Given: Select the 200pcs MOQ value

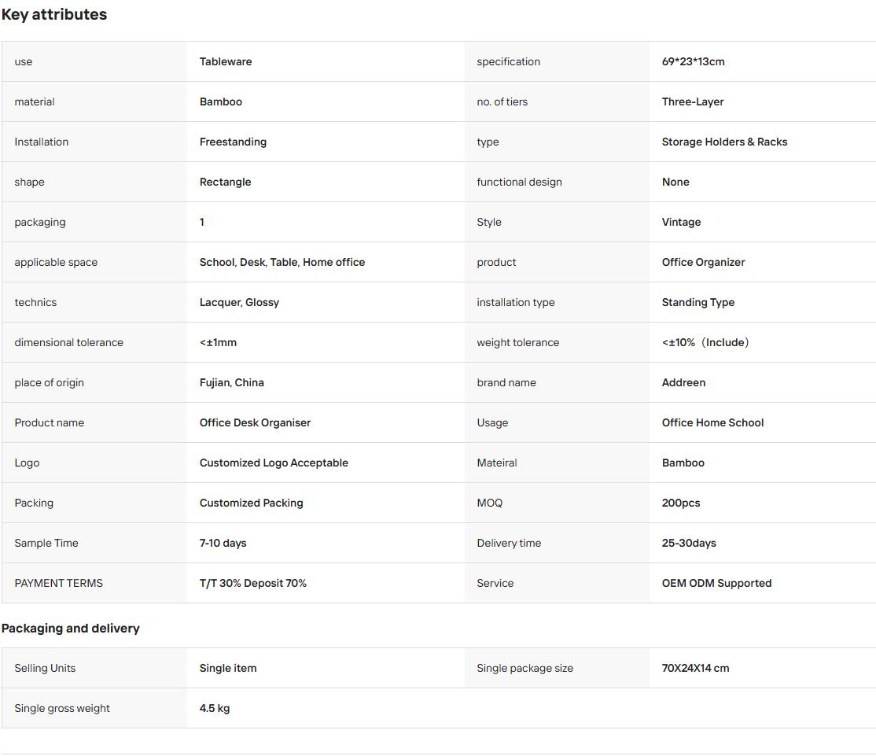Looking at the screenshot, I should coord(681,503).
